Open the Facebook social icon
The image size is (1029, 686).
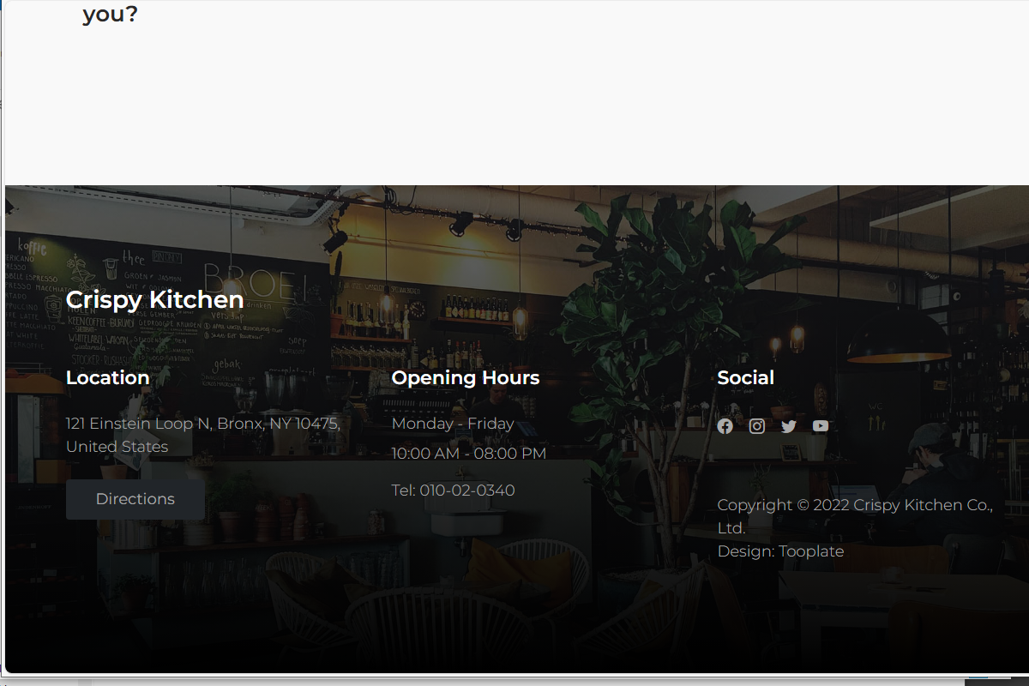725,426
